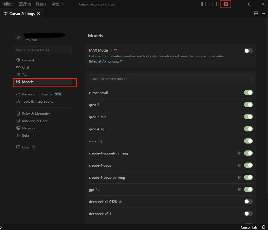Open 帮助(H) menu
The image size is (268, 230).
[58, 4]
